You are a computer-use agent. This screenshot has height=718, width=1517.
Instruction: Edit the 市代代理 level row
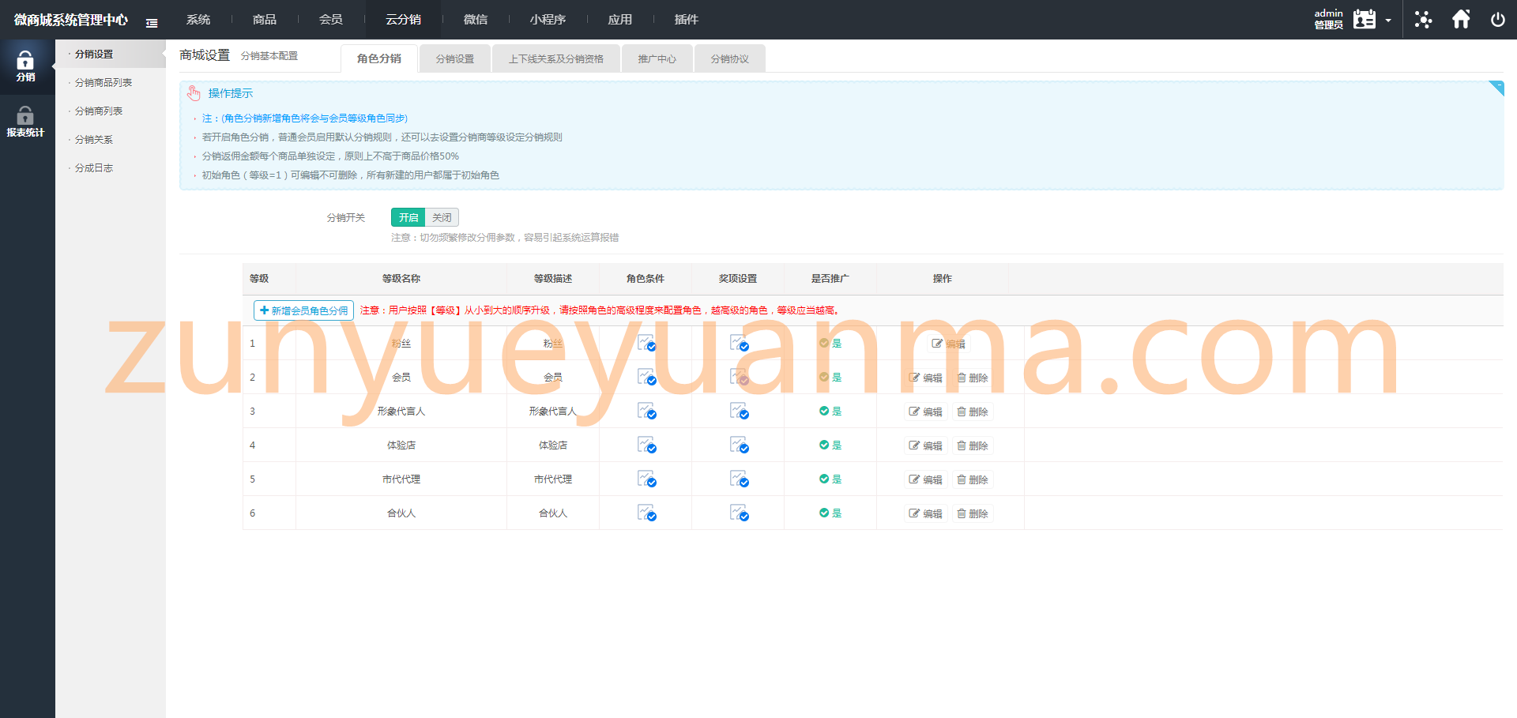[925, 479]
